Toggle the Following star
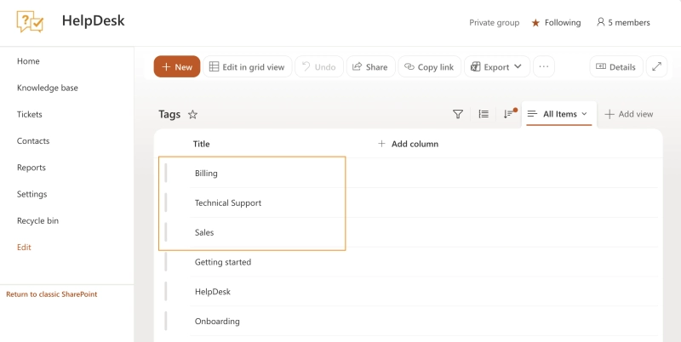 click(536, 23)
